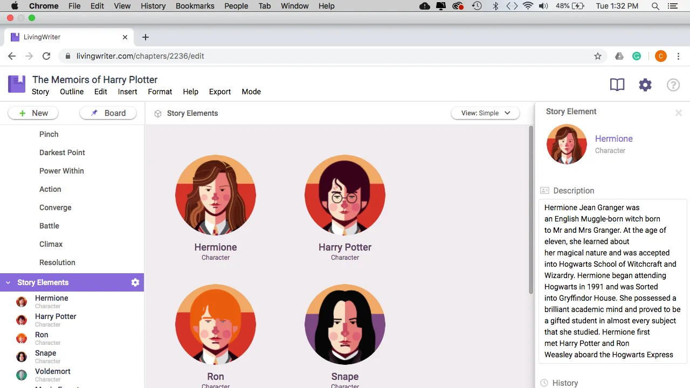Open the Outline menu
Viewport: 690px width, 388px height.
(72, 92)
